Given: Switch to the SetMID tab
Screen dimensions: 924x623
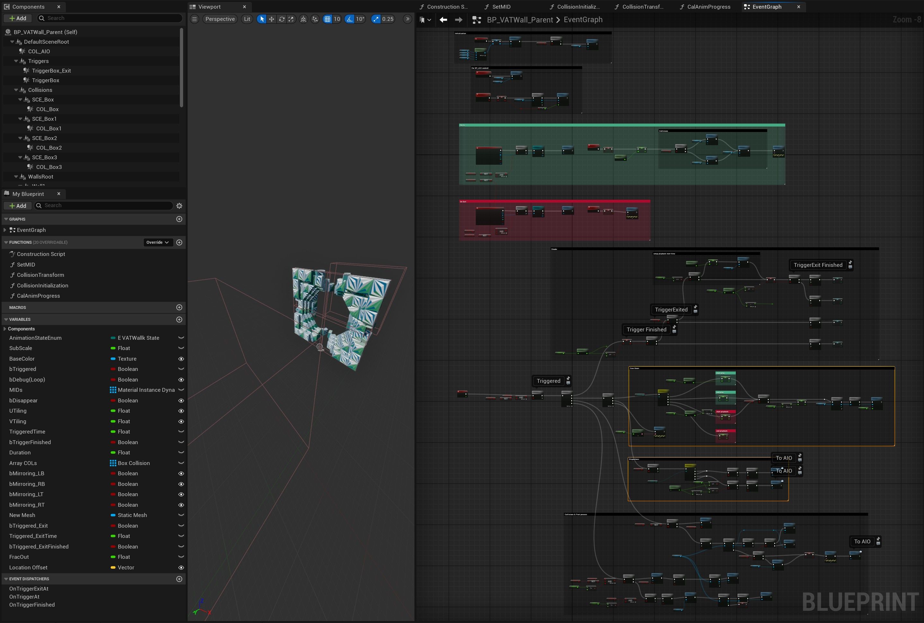Looking at the screenshot, I should tap(501, 7).
